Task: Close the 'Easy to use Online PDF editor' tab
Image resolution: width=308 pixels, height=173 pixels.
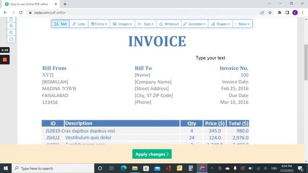Action: [x=56, y=4]
